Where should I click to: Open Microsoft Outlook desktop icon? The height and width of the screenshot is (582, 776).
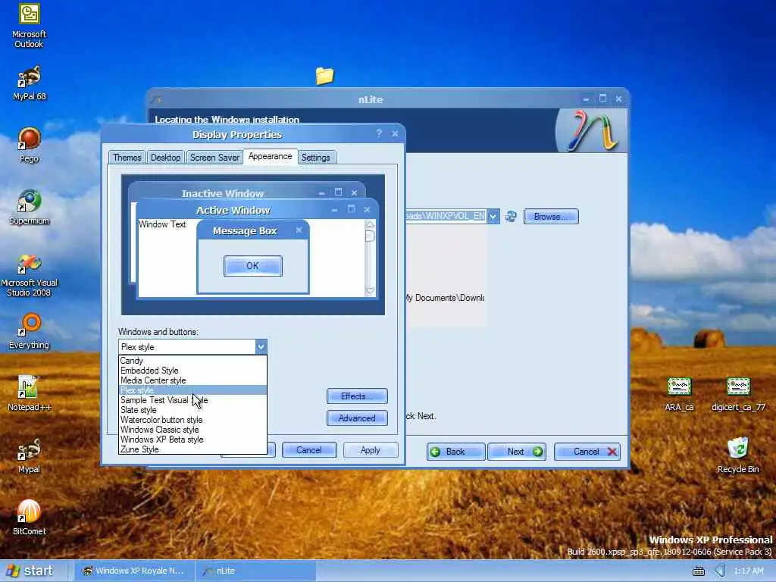[30, 26]
